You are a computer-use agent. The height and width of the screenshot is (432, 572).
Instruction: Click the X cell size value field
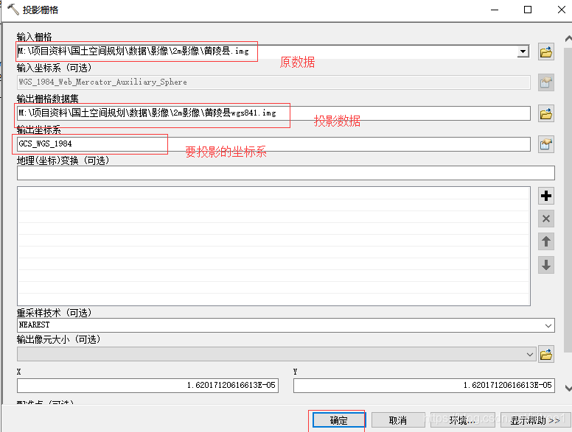tap(147, 386)
